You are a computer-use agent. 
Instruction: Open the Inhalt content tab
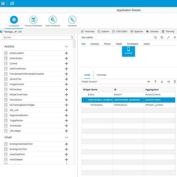(x=87, y=75)
